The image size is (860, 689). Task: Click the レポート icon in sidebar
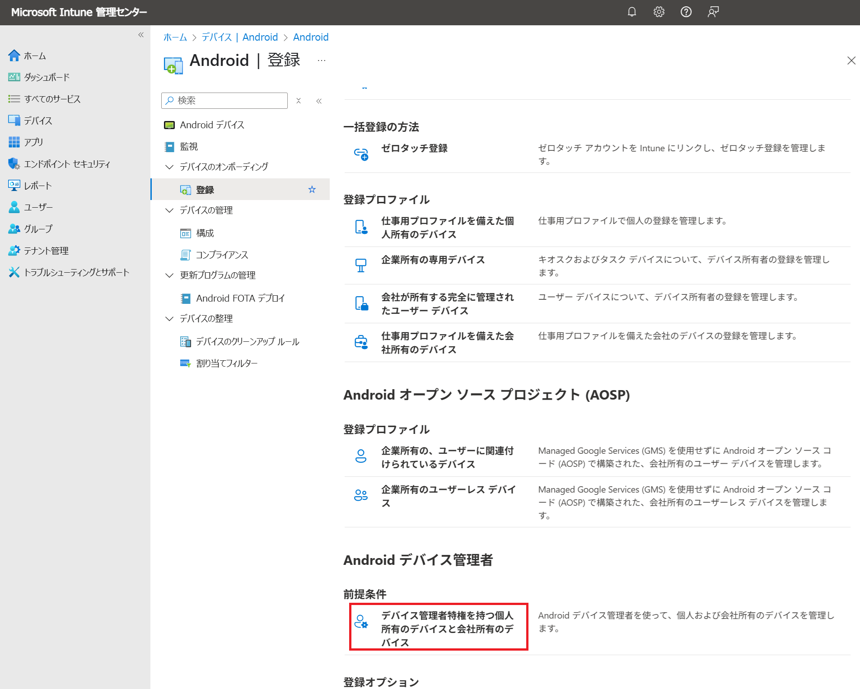14,186
